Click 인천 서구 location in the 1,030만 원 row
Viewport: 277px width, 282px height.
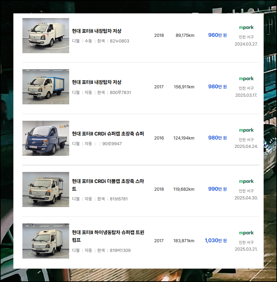click(246, 243)
